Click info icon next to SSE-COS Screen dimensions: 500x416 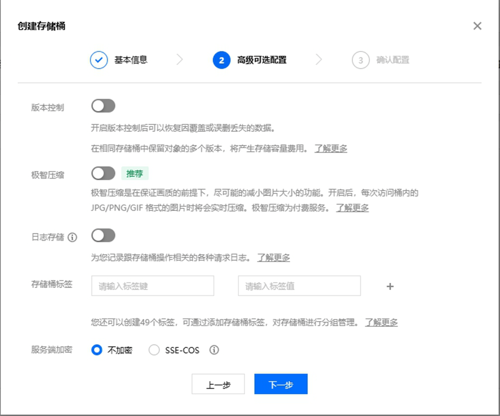click(214, 350)
